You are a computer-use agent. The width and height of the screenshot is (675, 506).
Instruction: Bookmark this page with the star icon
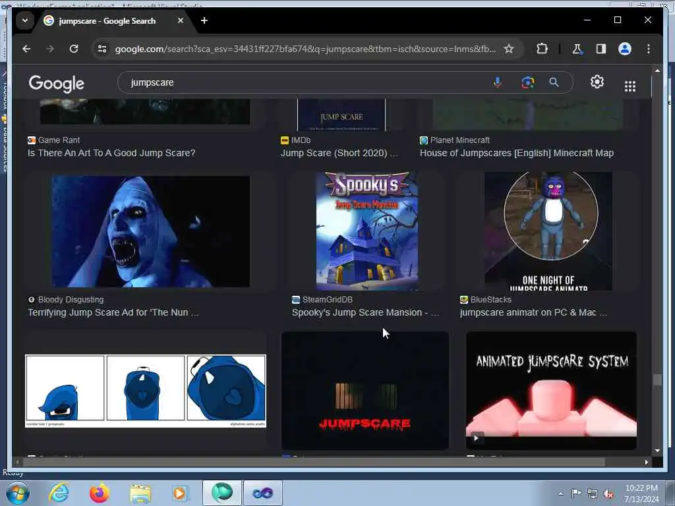click(508, 49)
